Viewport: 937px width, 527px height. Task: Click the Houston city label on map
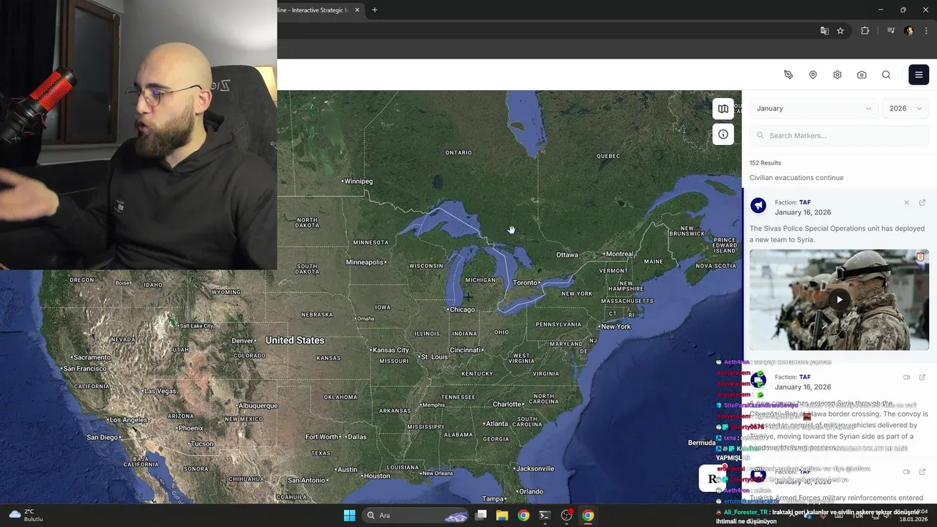click(x=377, y=476)
